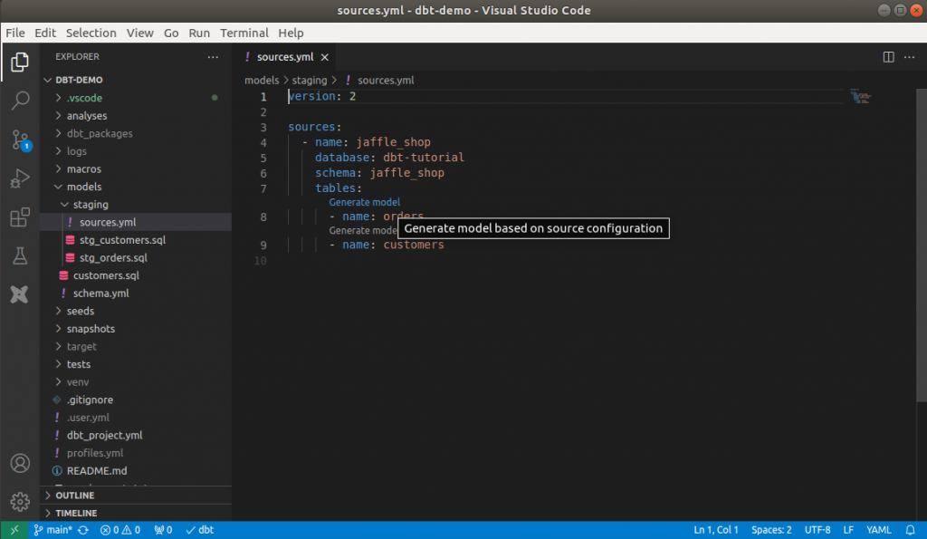Viewport: 927px width, 539px height.
Task: Switch to the sources.yml tab
Action: pyautogui.click(x=285, y=57)
